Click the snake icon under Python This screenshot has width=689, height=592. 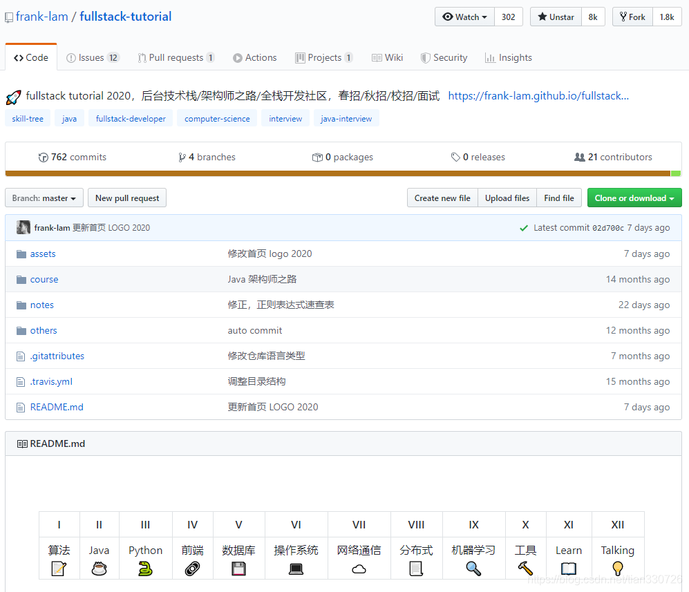145,569
